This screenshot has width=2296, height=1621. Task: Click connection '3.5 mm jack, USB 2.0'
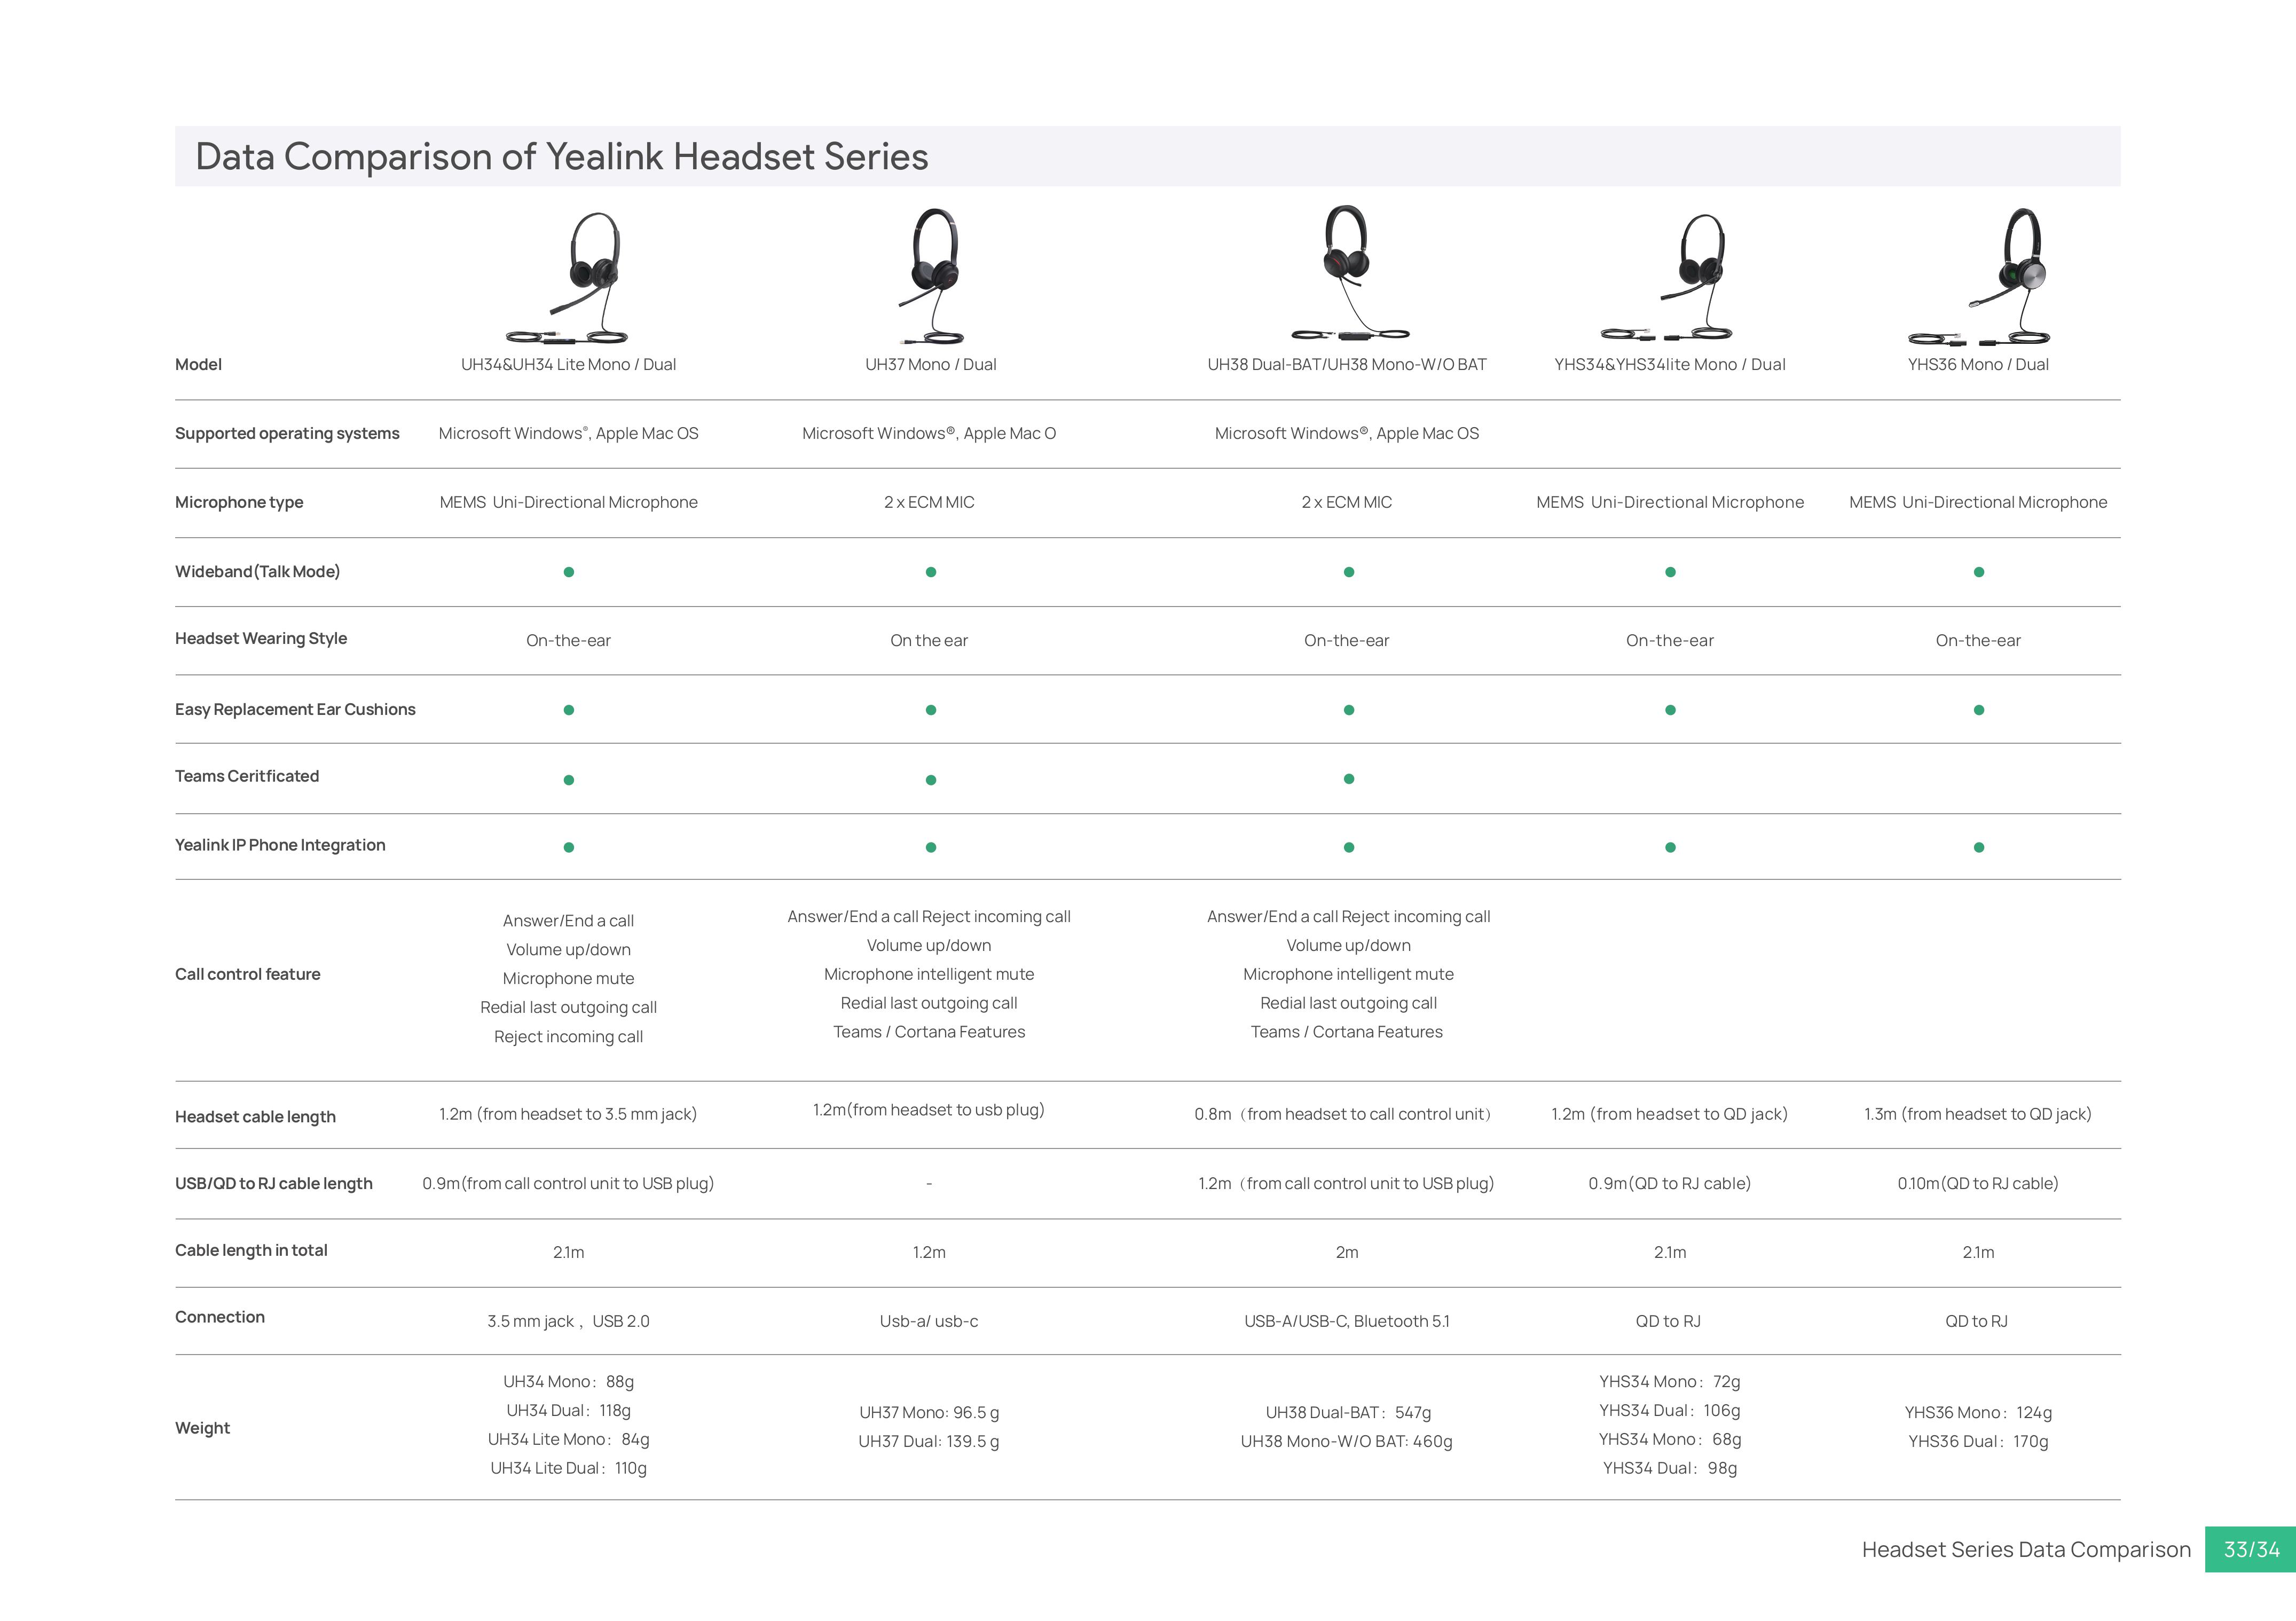[x=568, y=1322]
